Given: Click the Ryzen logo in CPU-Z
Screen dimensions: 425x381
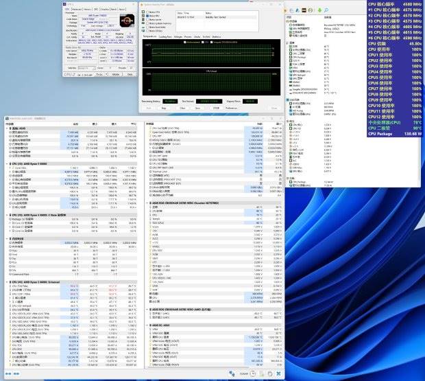Looking at the screenshot, I should [127, 21].
